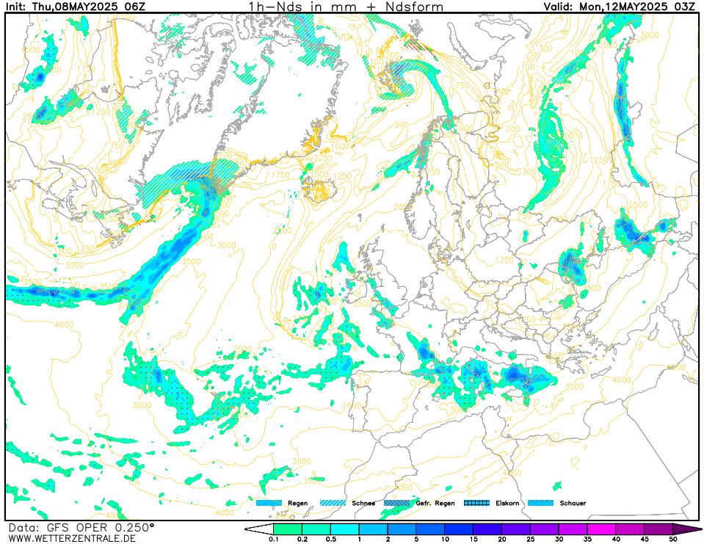Click the 50 color bar tick label

[673, 539]
